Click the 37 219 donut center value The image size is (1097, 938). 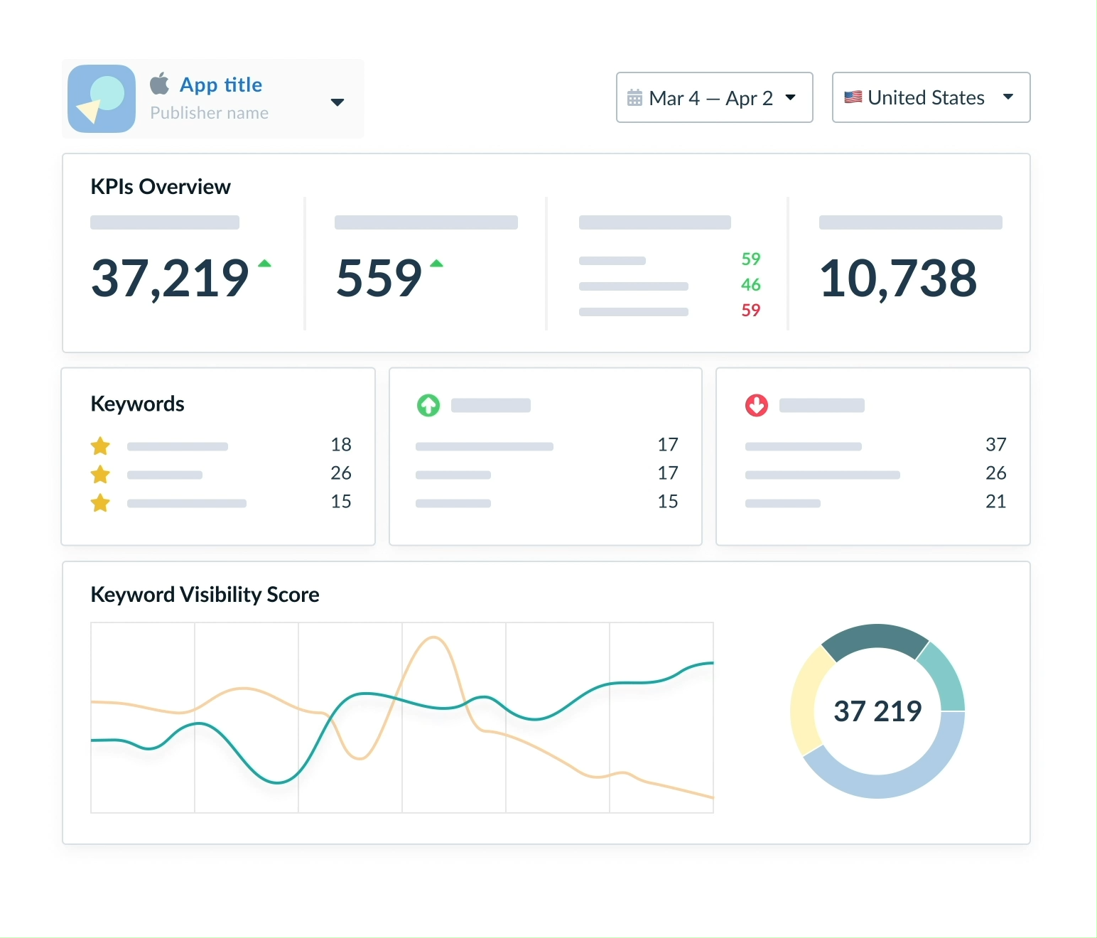click(877, 711)
